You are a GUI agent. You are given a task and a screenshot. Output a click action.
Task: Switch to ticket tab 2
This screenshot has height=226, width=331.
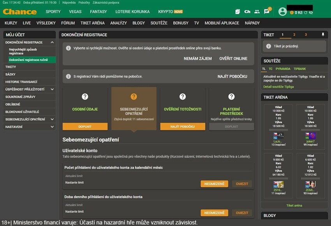(294, 35)
